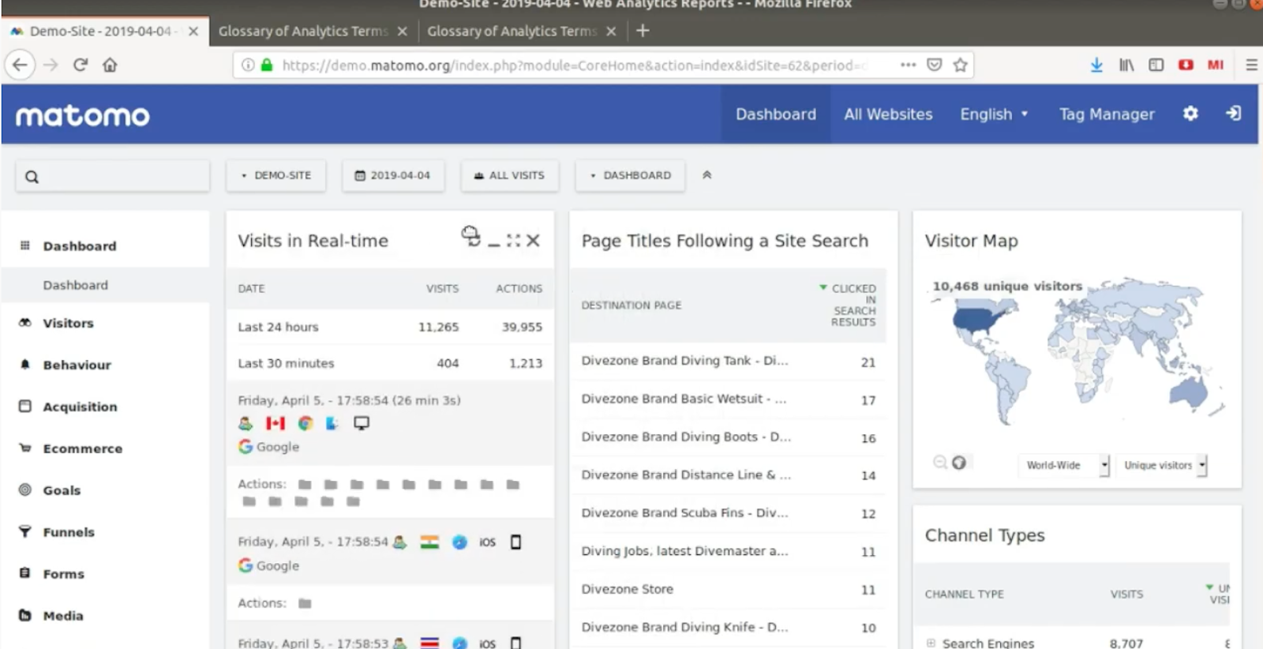Open the DEMO-SITE website selector
Image resolution: width=1263 pixels, height=649 pixels.
pos(275,175)
